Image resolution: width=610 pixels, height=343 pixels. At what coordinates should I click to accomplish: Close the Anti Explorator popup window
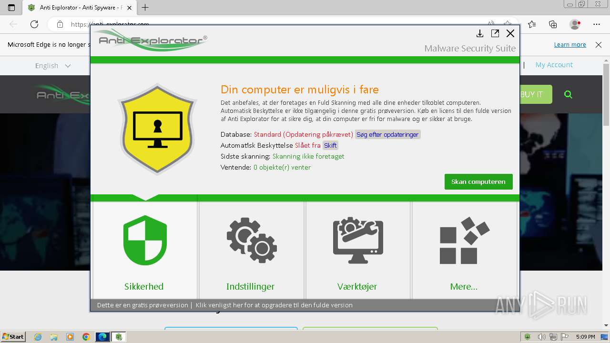coord(510,33)
